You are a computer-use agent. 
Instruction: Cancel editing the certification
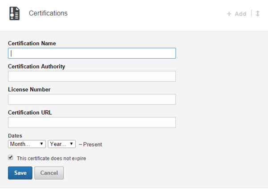(x=49, y=173)
